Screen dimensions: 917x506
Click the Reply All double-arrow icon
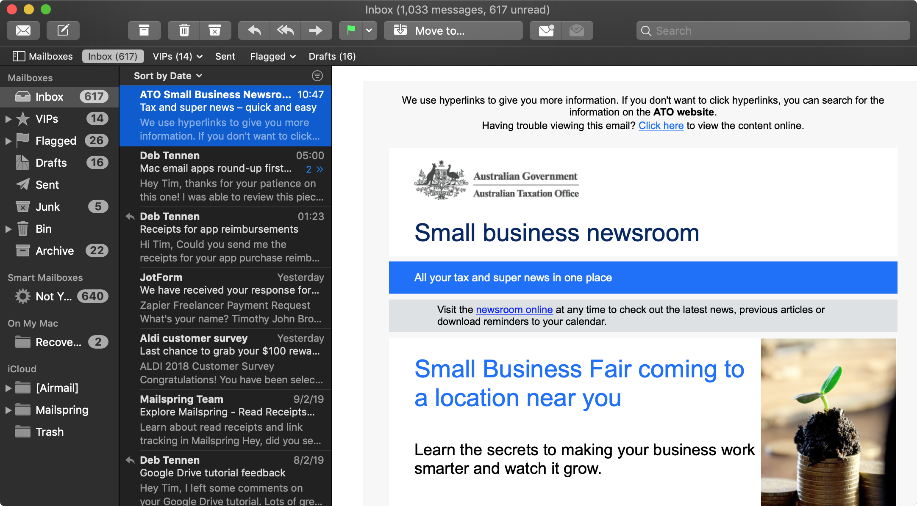[x=285, y=30]
